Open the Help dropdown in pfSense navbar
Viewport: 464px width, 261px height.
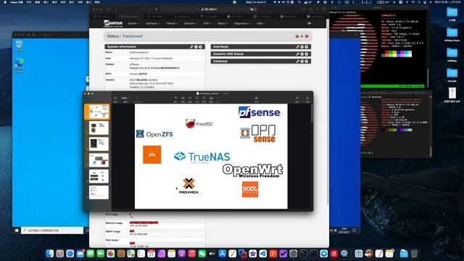(260, 23)
